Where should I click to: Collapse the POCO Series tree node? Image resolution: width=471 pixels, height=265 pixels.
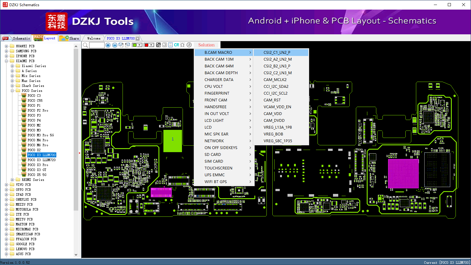[x=12, y=91]
